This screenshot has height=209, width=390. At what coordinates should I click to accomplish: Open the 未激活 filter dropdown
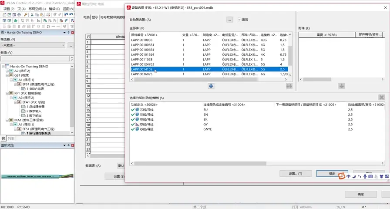click(63, 45)
